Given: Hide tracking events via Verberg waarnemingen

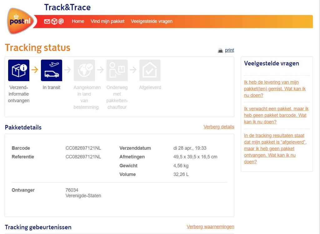Looking at the screenshot, I should [x=210, y=226].
